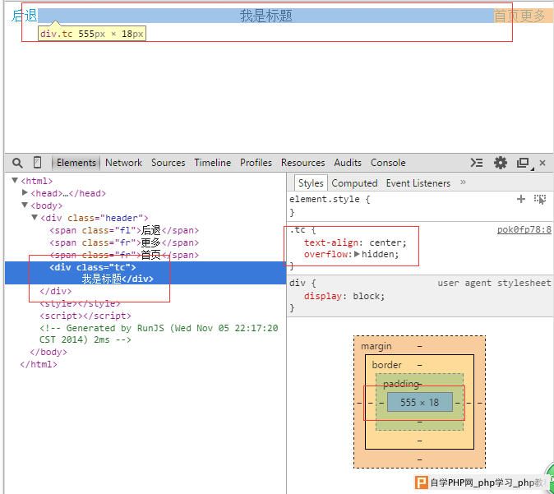Expand the head node
554x494 pixels.
[x=25, y=192]
